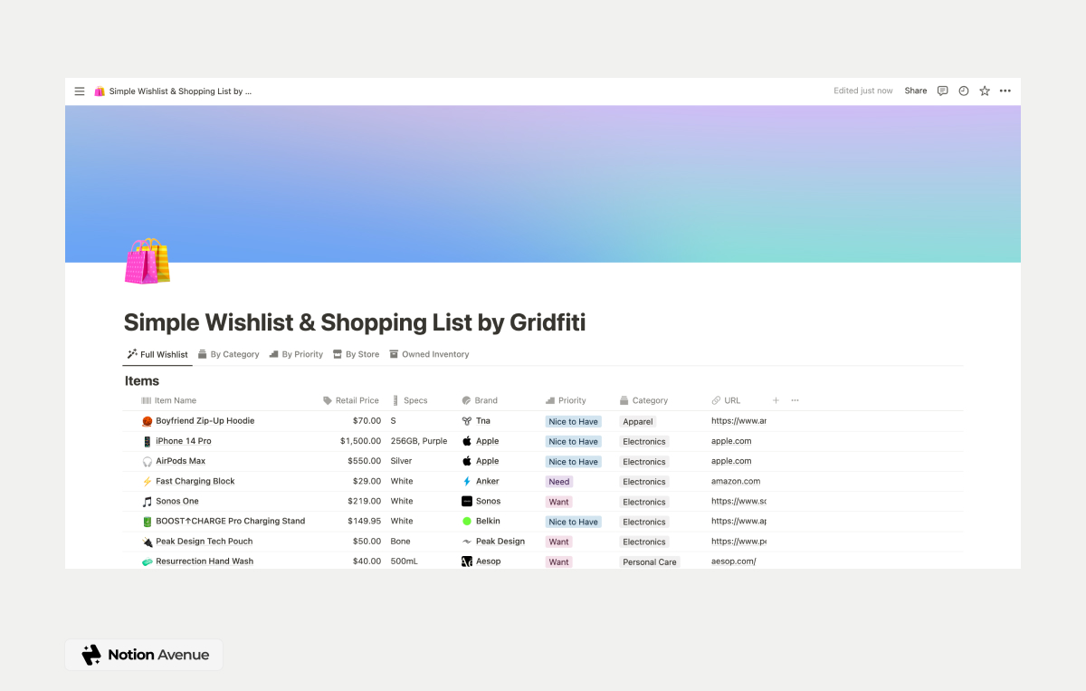Click the Apparel category tag
Viewport: 1086px width, 691px height.
pyautogui.click(x=638, y=422)
